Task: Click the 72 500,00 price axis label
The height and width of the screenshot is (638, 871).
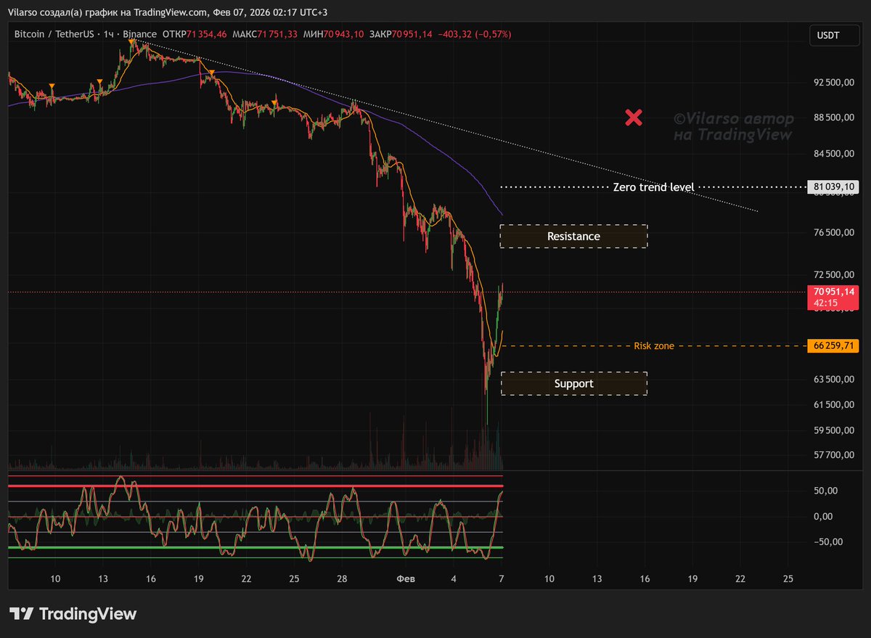Action: pos(833,274)
